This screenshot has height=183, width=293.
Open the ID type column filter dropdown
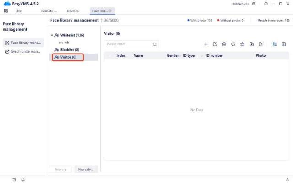(201, 55)
